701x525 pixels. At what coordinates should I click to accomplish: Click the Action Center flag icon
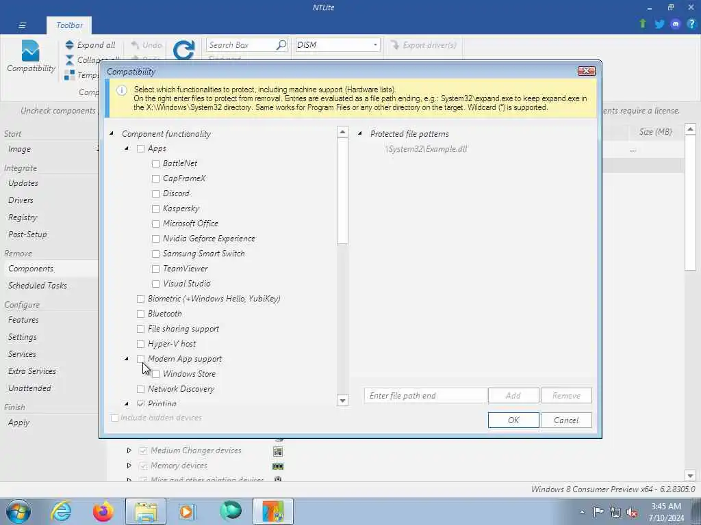[598, 511]
